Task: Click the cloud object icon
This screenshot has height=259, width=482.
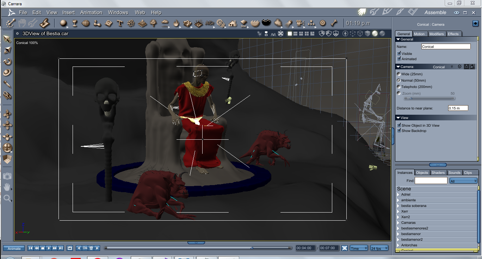Action: click(165, 23)
